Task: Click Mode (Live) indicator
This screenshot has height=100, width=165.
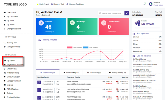Action: (x=43, y=4)
